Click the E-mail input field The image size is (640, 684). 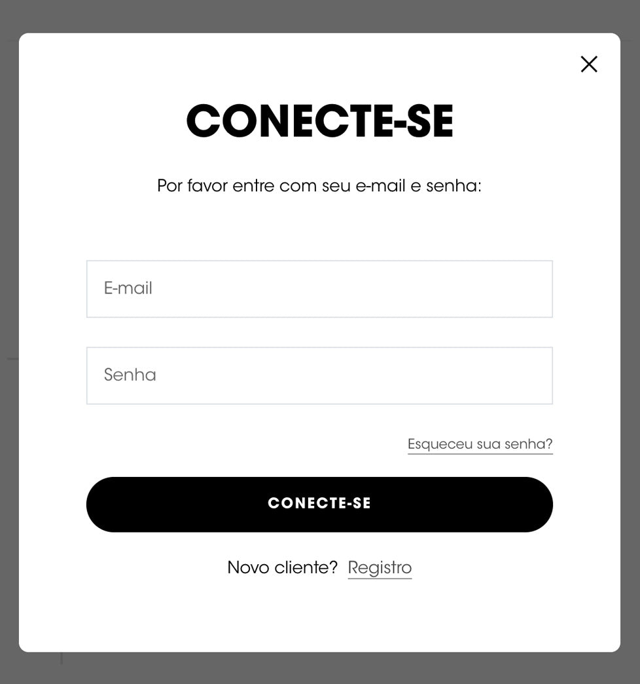click(319, 289)
